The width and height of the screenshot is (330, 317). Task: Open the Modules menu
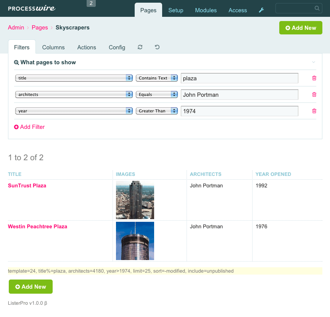(206, 10)
